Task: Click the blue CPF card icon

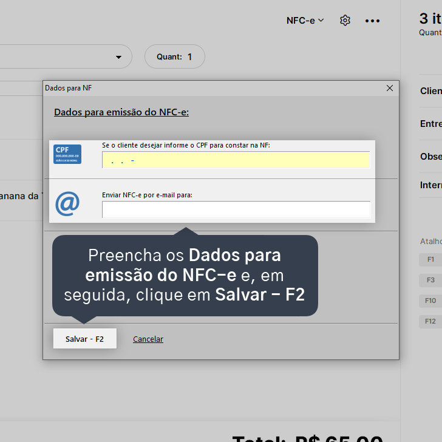Action: [x=67, y=154]
